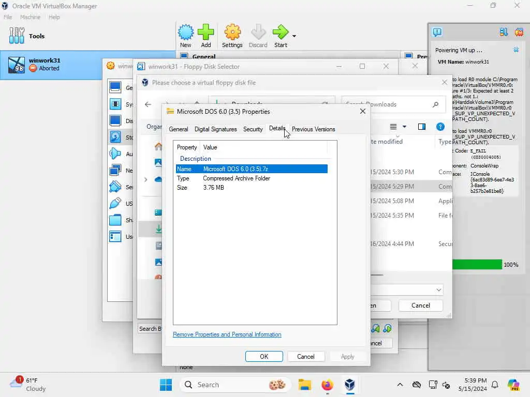Switch to Security tab

pos(253,129)
